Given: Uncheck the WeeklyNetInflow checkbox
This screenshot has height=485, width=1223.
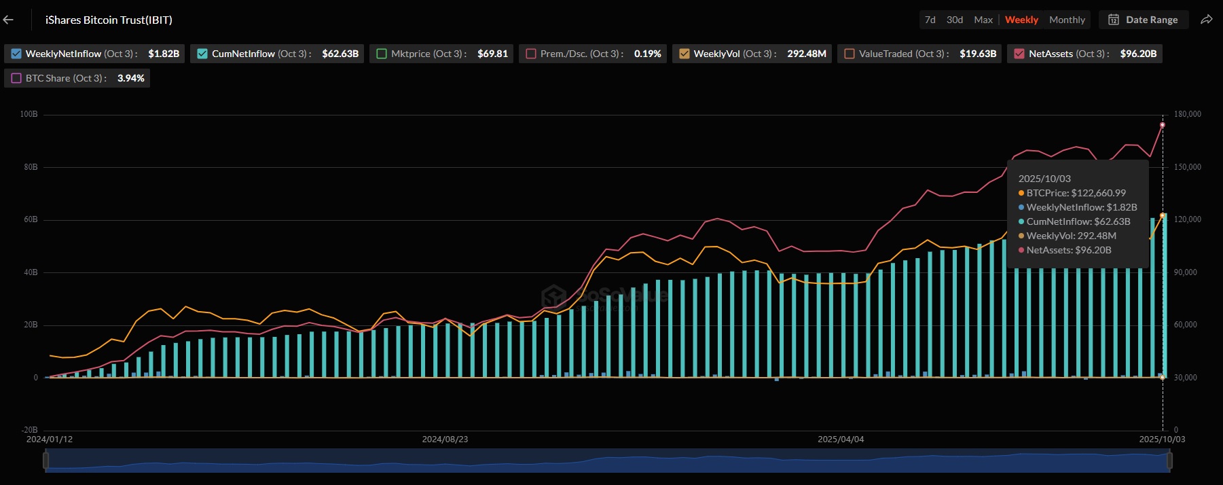Looking at the screenshot, I should tap(16, 54).
